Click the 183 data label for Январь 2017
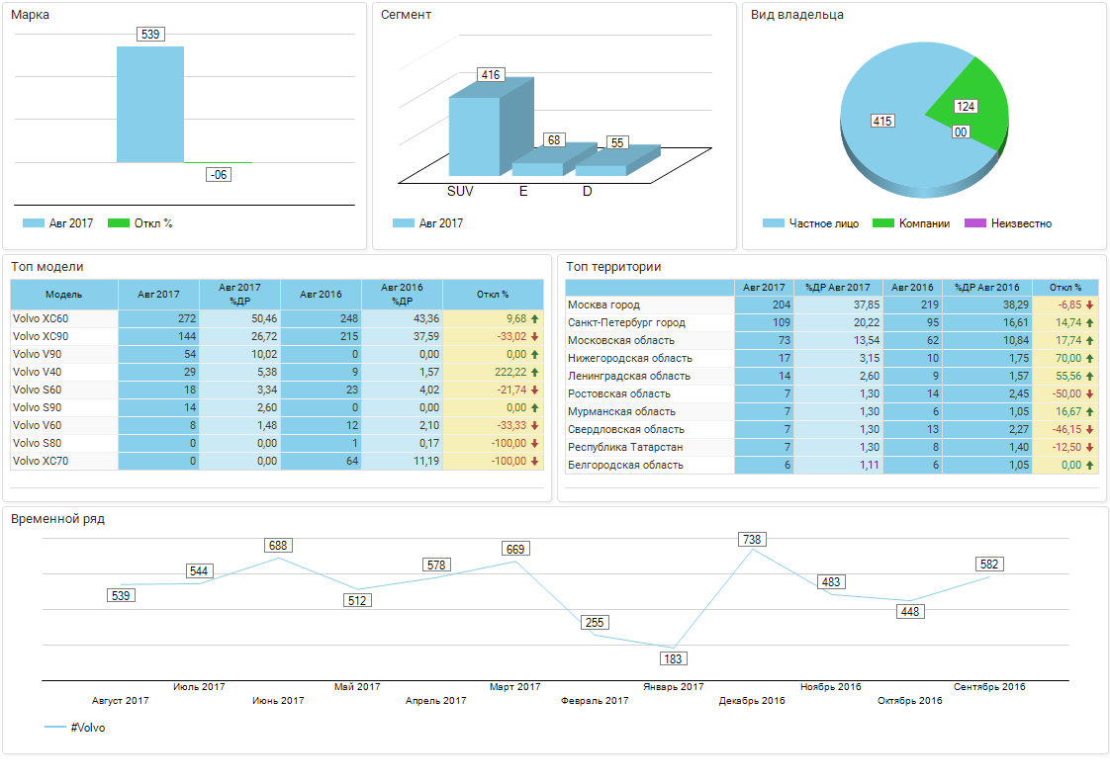Viewport: 1110px width, 784px height. tap(673, 658)
